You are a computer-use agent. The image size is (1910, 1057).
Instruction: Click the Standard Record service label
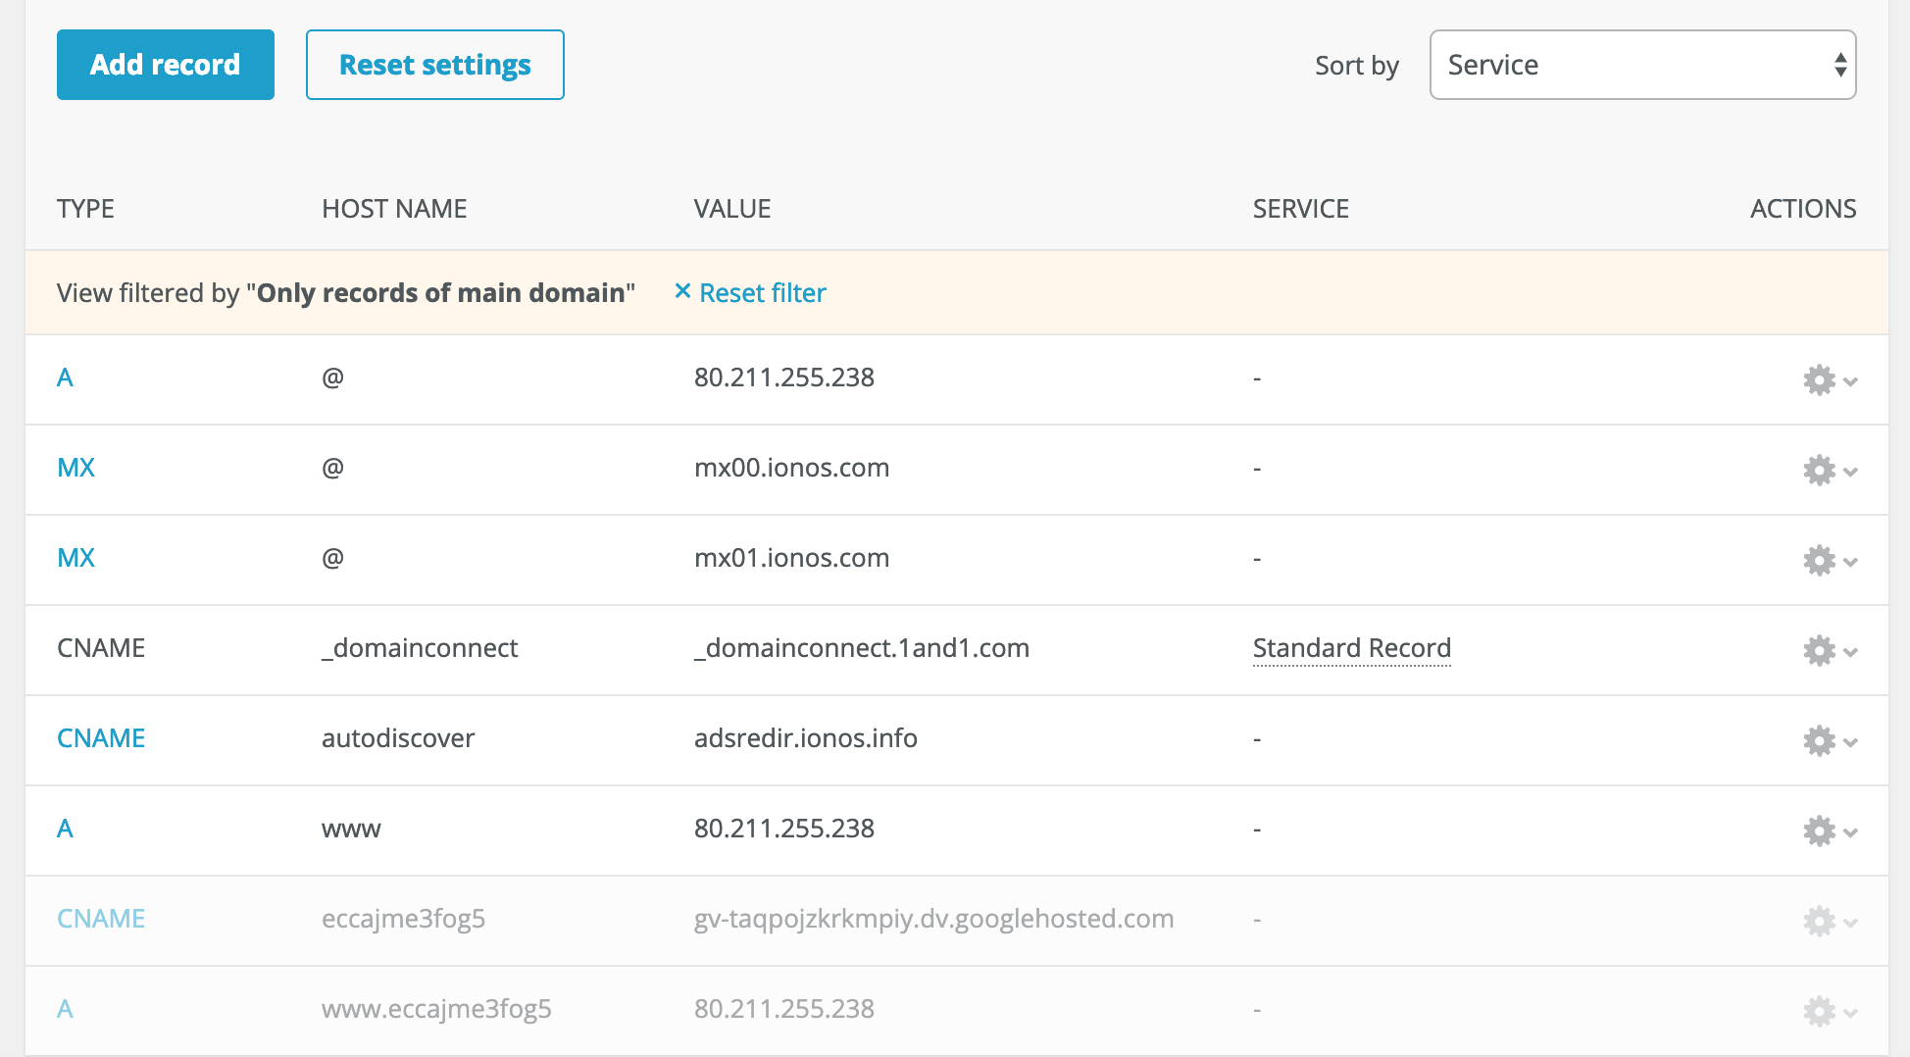coord(1351,648)
